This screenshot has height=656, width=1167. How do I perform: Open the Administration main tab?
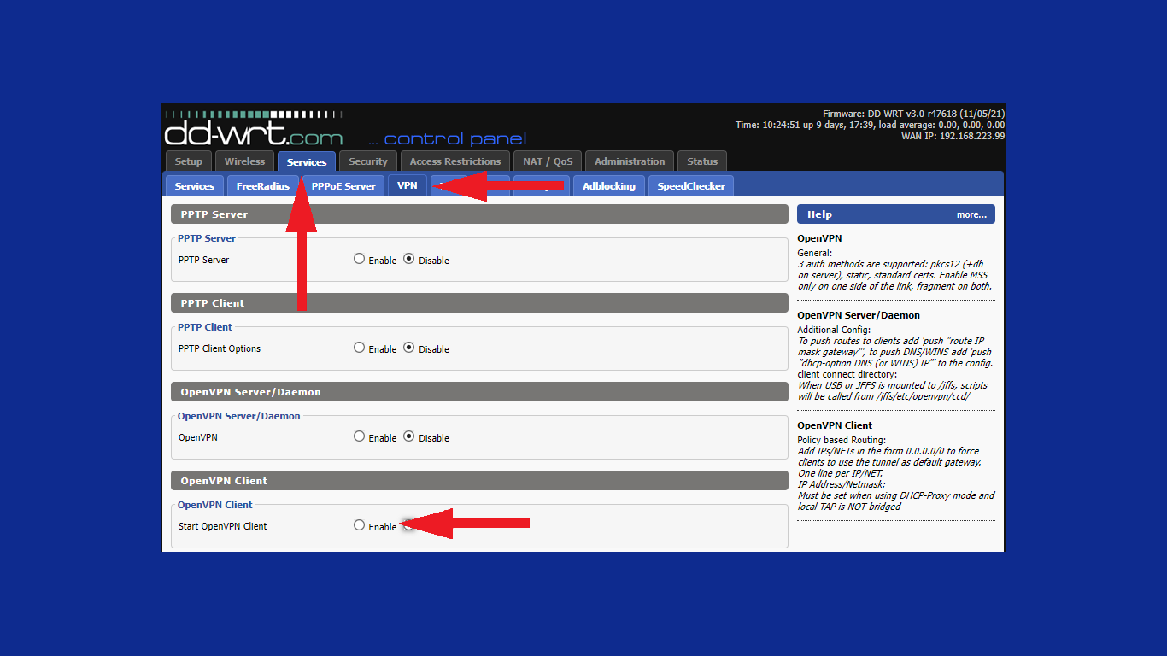click(x=630, y=161)
